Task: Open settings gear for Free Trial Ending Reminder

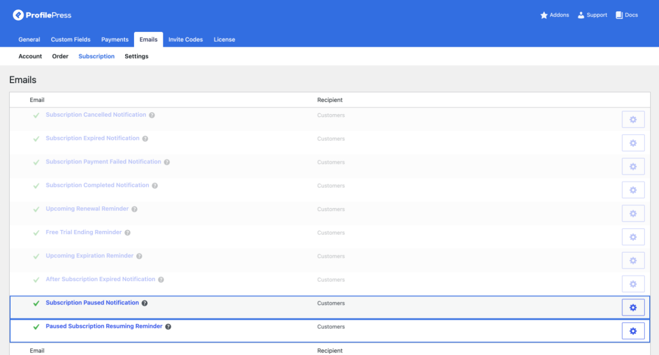Action: [x=633, y=237]
